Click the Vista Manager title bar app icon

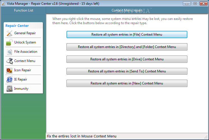[x=4, y=4]
